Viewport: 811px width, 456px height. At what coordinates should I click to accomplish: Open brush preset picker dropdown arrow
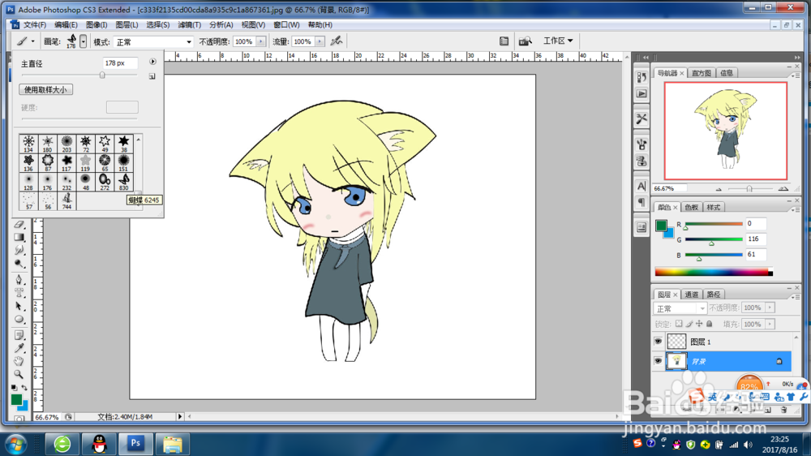84,42
